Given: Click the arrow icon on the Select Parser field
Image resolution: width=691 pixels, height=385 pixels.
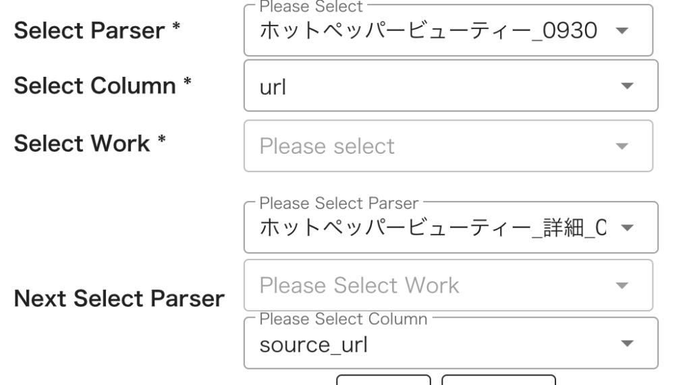Looking at the screenshot, I should pos(622,31).
